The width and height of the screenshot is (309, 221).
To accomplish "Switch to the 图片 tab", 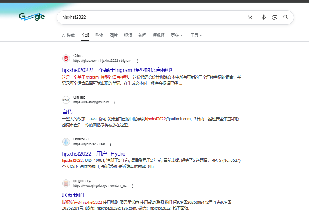I will (114, 35).
